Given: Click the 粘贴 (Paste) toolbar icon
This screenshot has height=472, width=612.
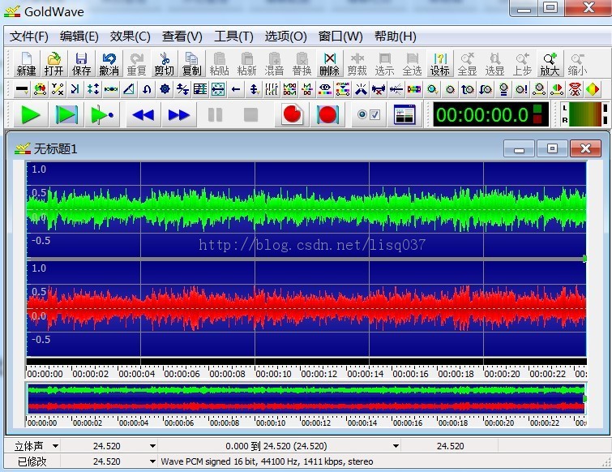Looking at the screenshot, I should coord(219,63).
